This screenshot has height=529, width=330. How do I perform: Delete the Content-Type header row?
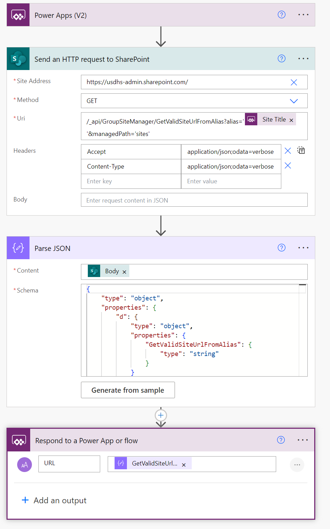pyautogui.click(x=288, y=165)
